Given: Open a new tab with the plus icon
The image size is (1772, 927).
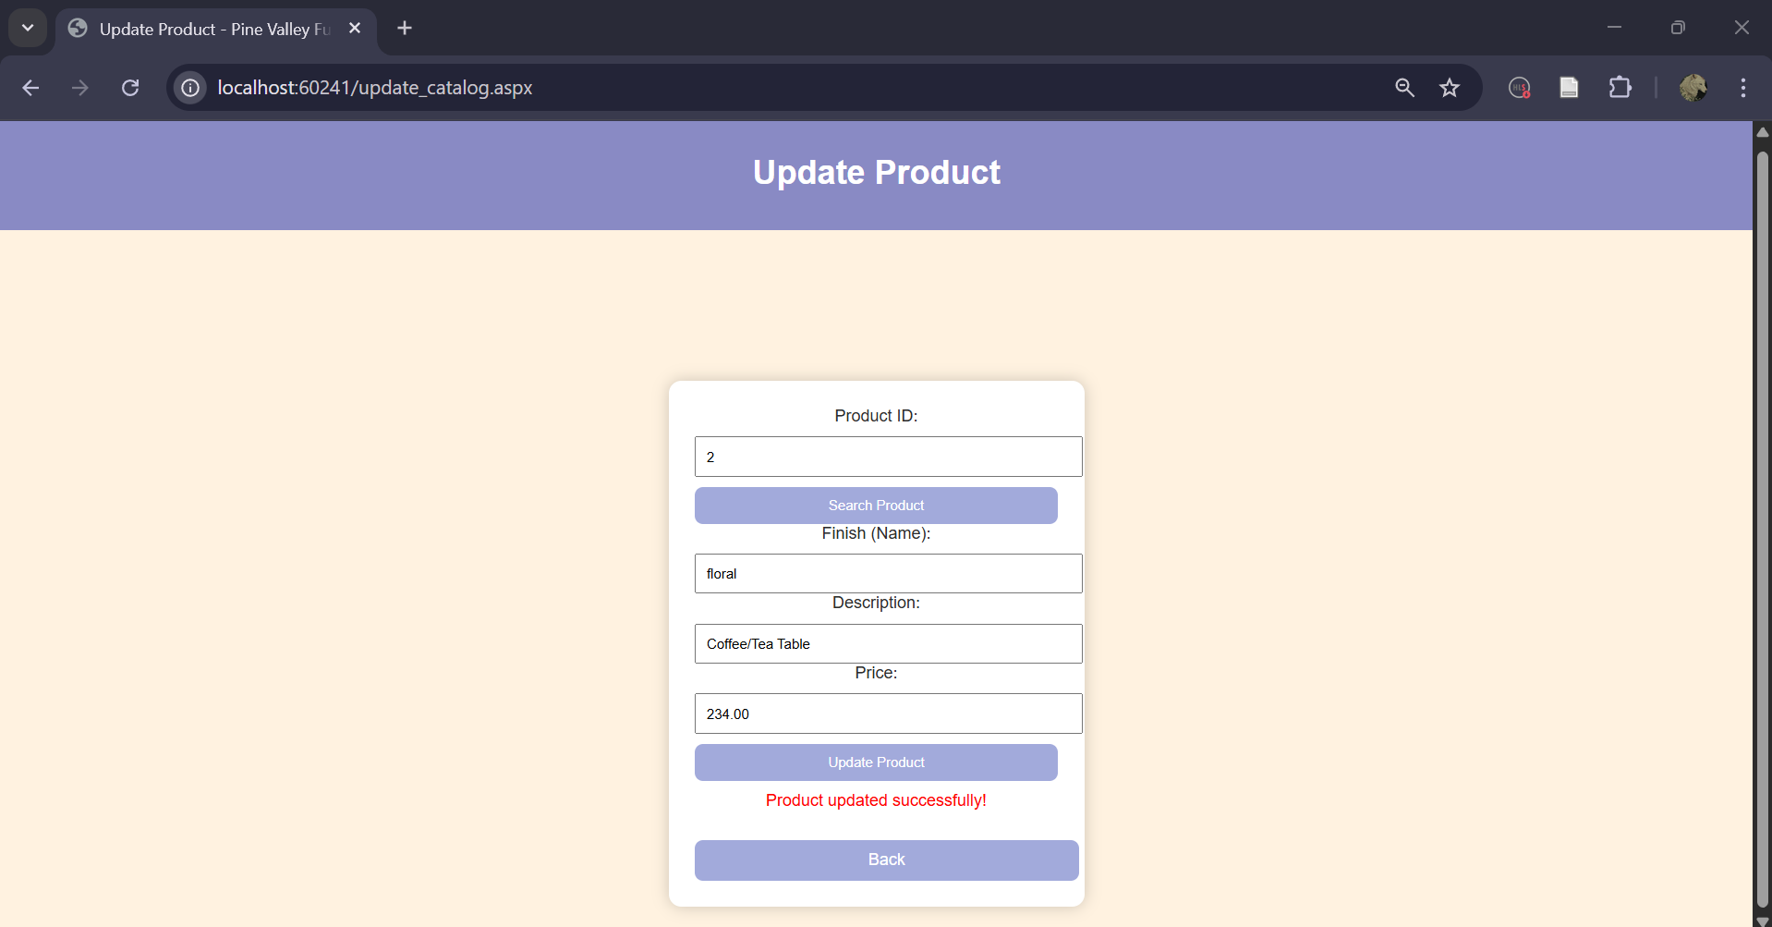Looking at the screenshot, I should coord(405,28).
